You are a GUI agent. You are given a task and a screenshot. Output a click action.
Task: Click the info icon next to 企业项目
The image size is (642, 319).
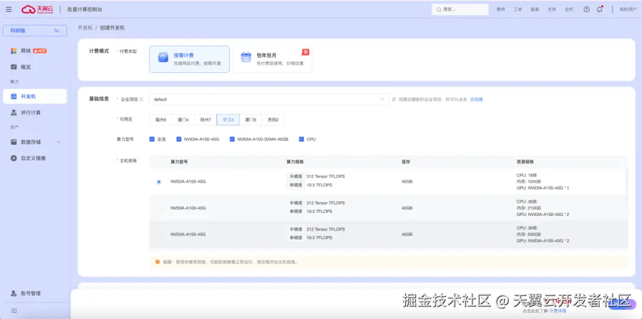(141, 99)
